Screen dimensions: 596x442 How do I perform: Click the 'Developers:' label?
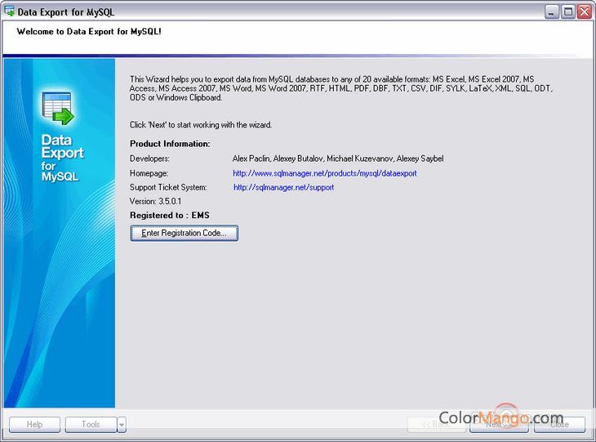click(x=149, y=158)
